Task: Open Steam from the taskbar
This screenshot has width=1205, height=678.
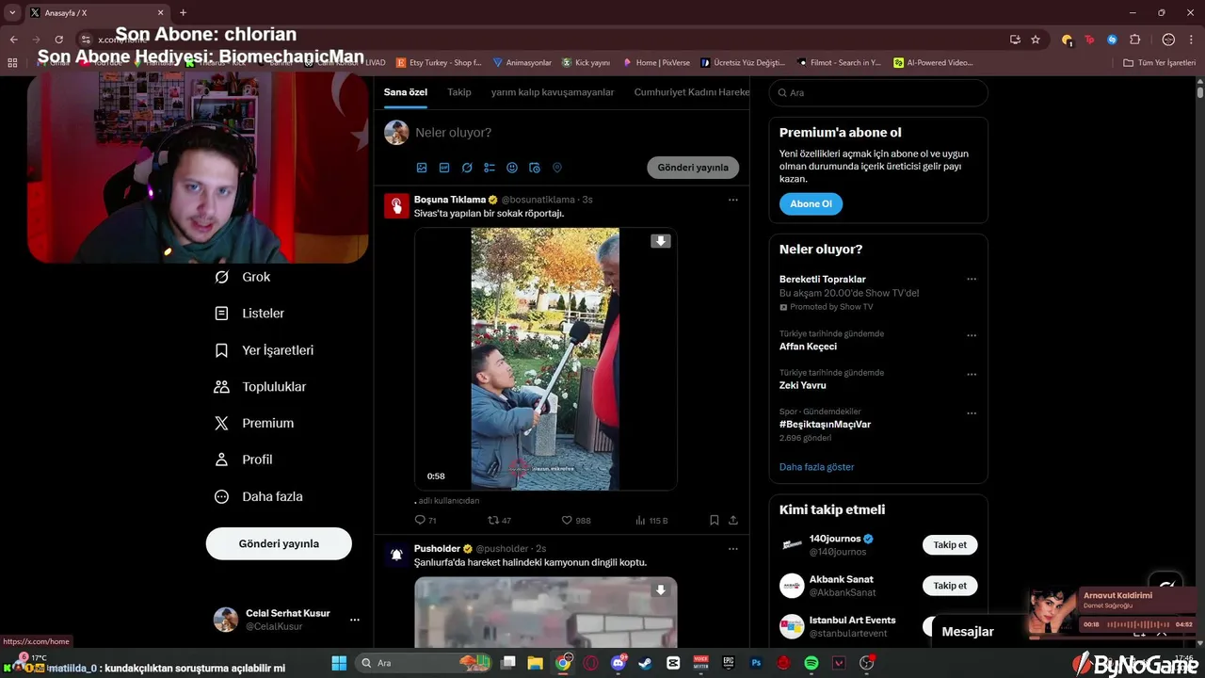Action: pyautogui.click(x=646, y=663)
